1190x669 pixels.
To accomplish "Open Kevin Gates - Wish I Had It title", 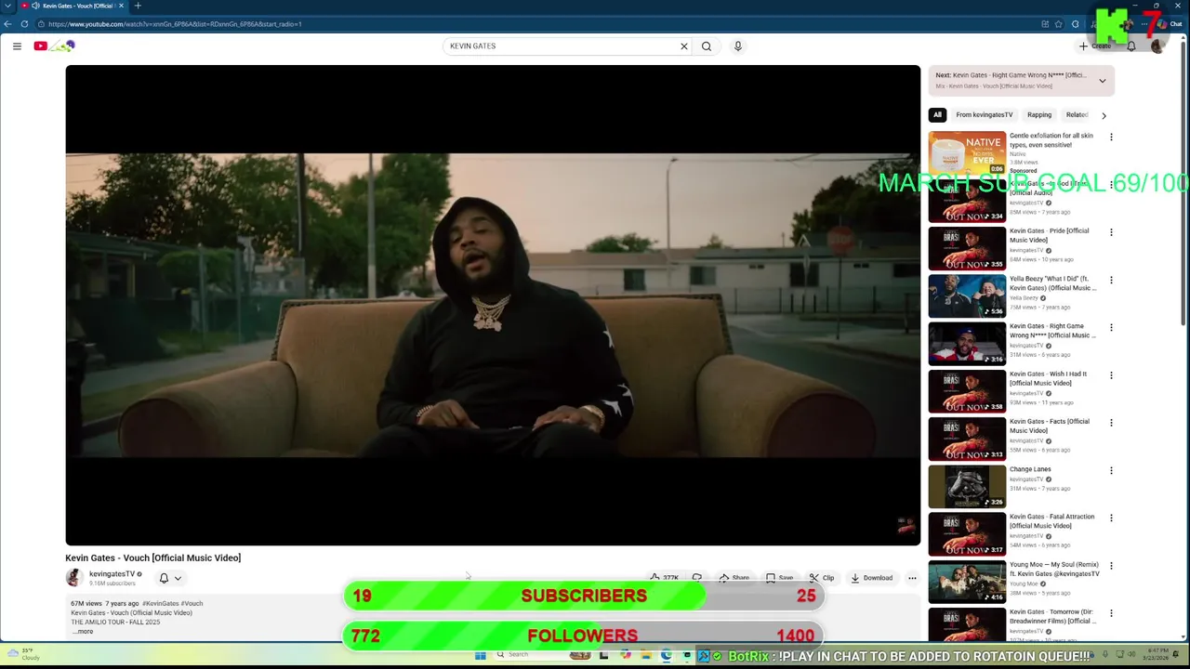I will [1048, 378].
